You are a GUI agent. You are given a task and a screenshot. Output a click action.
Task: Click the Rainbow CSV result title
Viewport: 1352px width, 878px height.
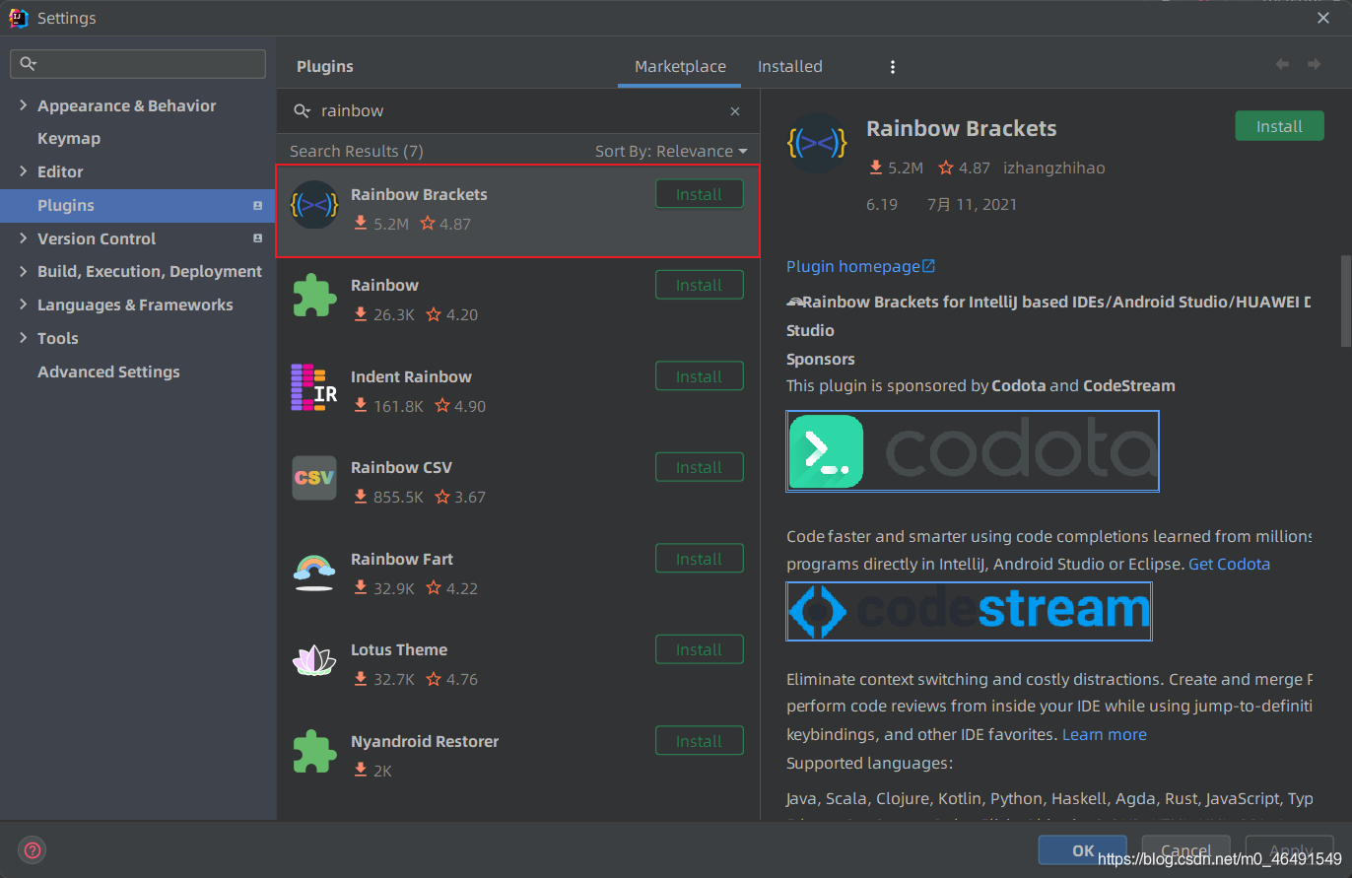tap(401, 467)
